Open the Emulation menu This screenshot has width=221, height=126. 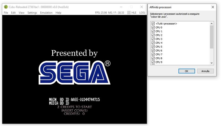(x=46, y=13)
